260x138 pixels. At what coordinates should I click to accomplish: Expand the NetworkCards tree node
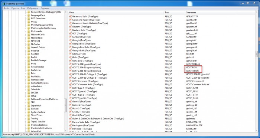click(x=26, y=34)
